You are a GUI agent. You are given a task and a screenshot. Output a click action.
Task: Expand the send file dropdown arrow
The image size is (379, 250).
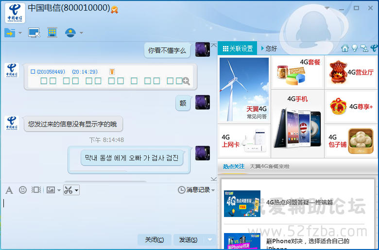tap(20, 33)
